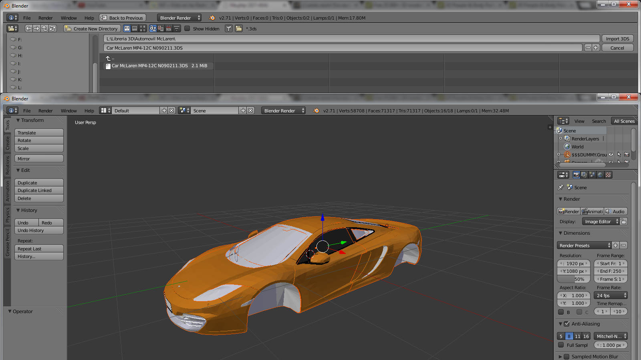641x360 pixels.
Task: Sort files alphabetically with the AZ icon
Action: point(153,28)
